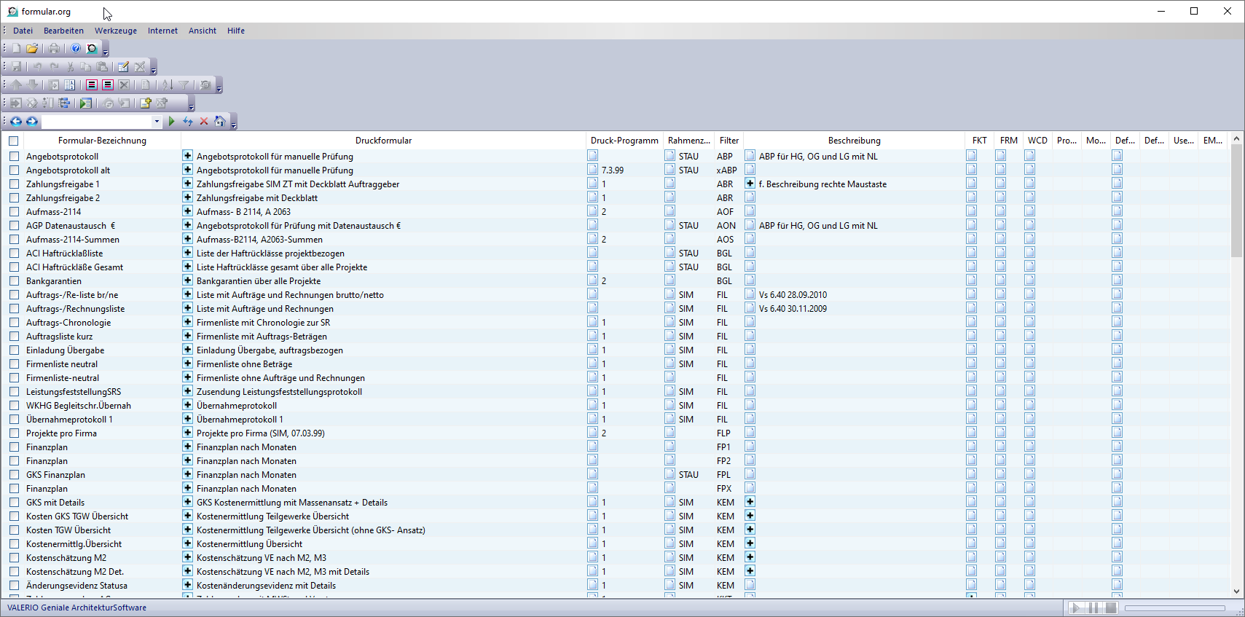
Task: Click the Druckformular column header
Action: tap(383, 141)
